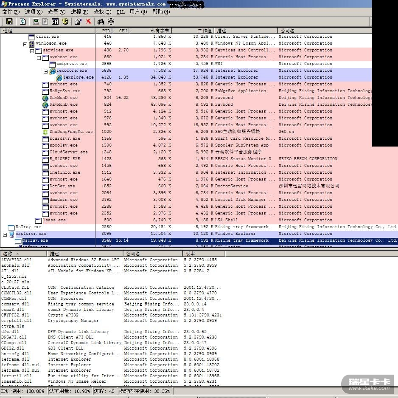Select the dmadmin.exe process row

tap(199, 200)
